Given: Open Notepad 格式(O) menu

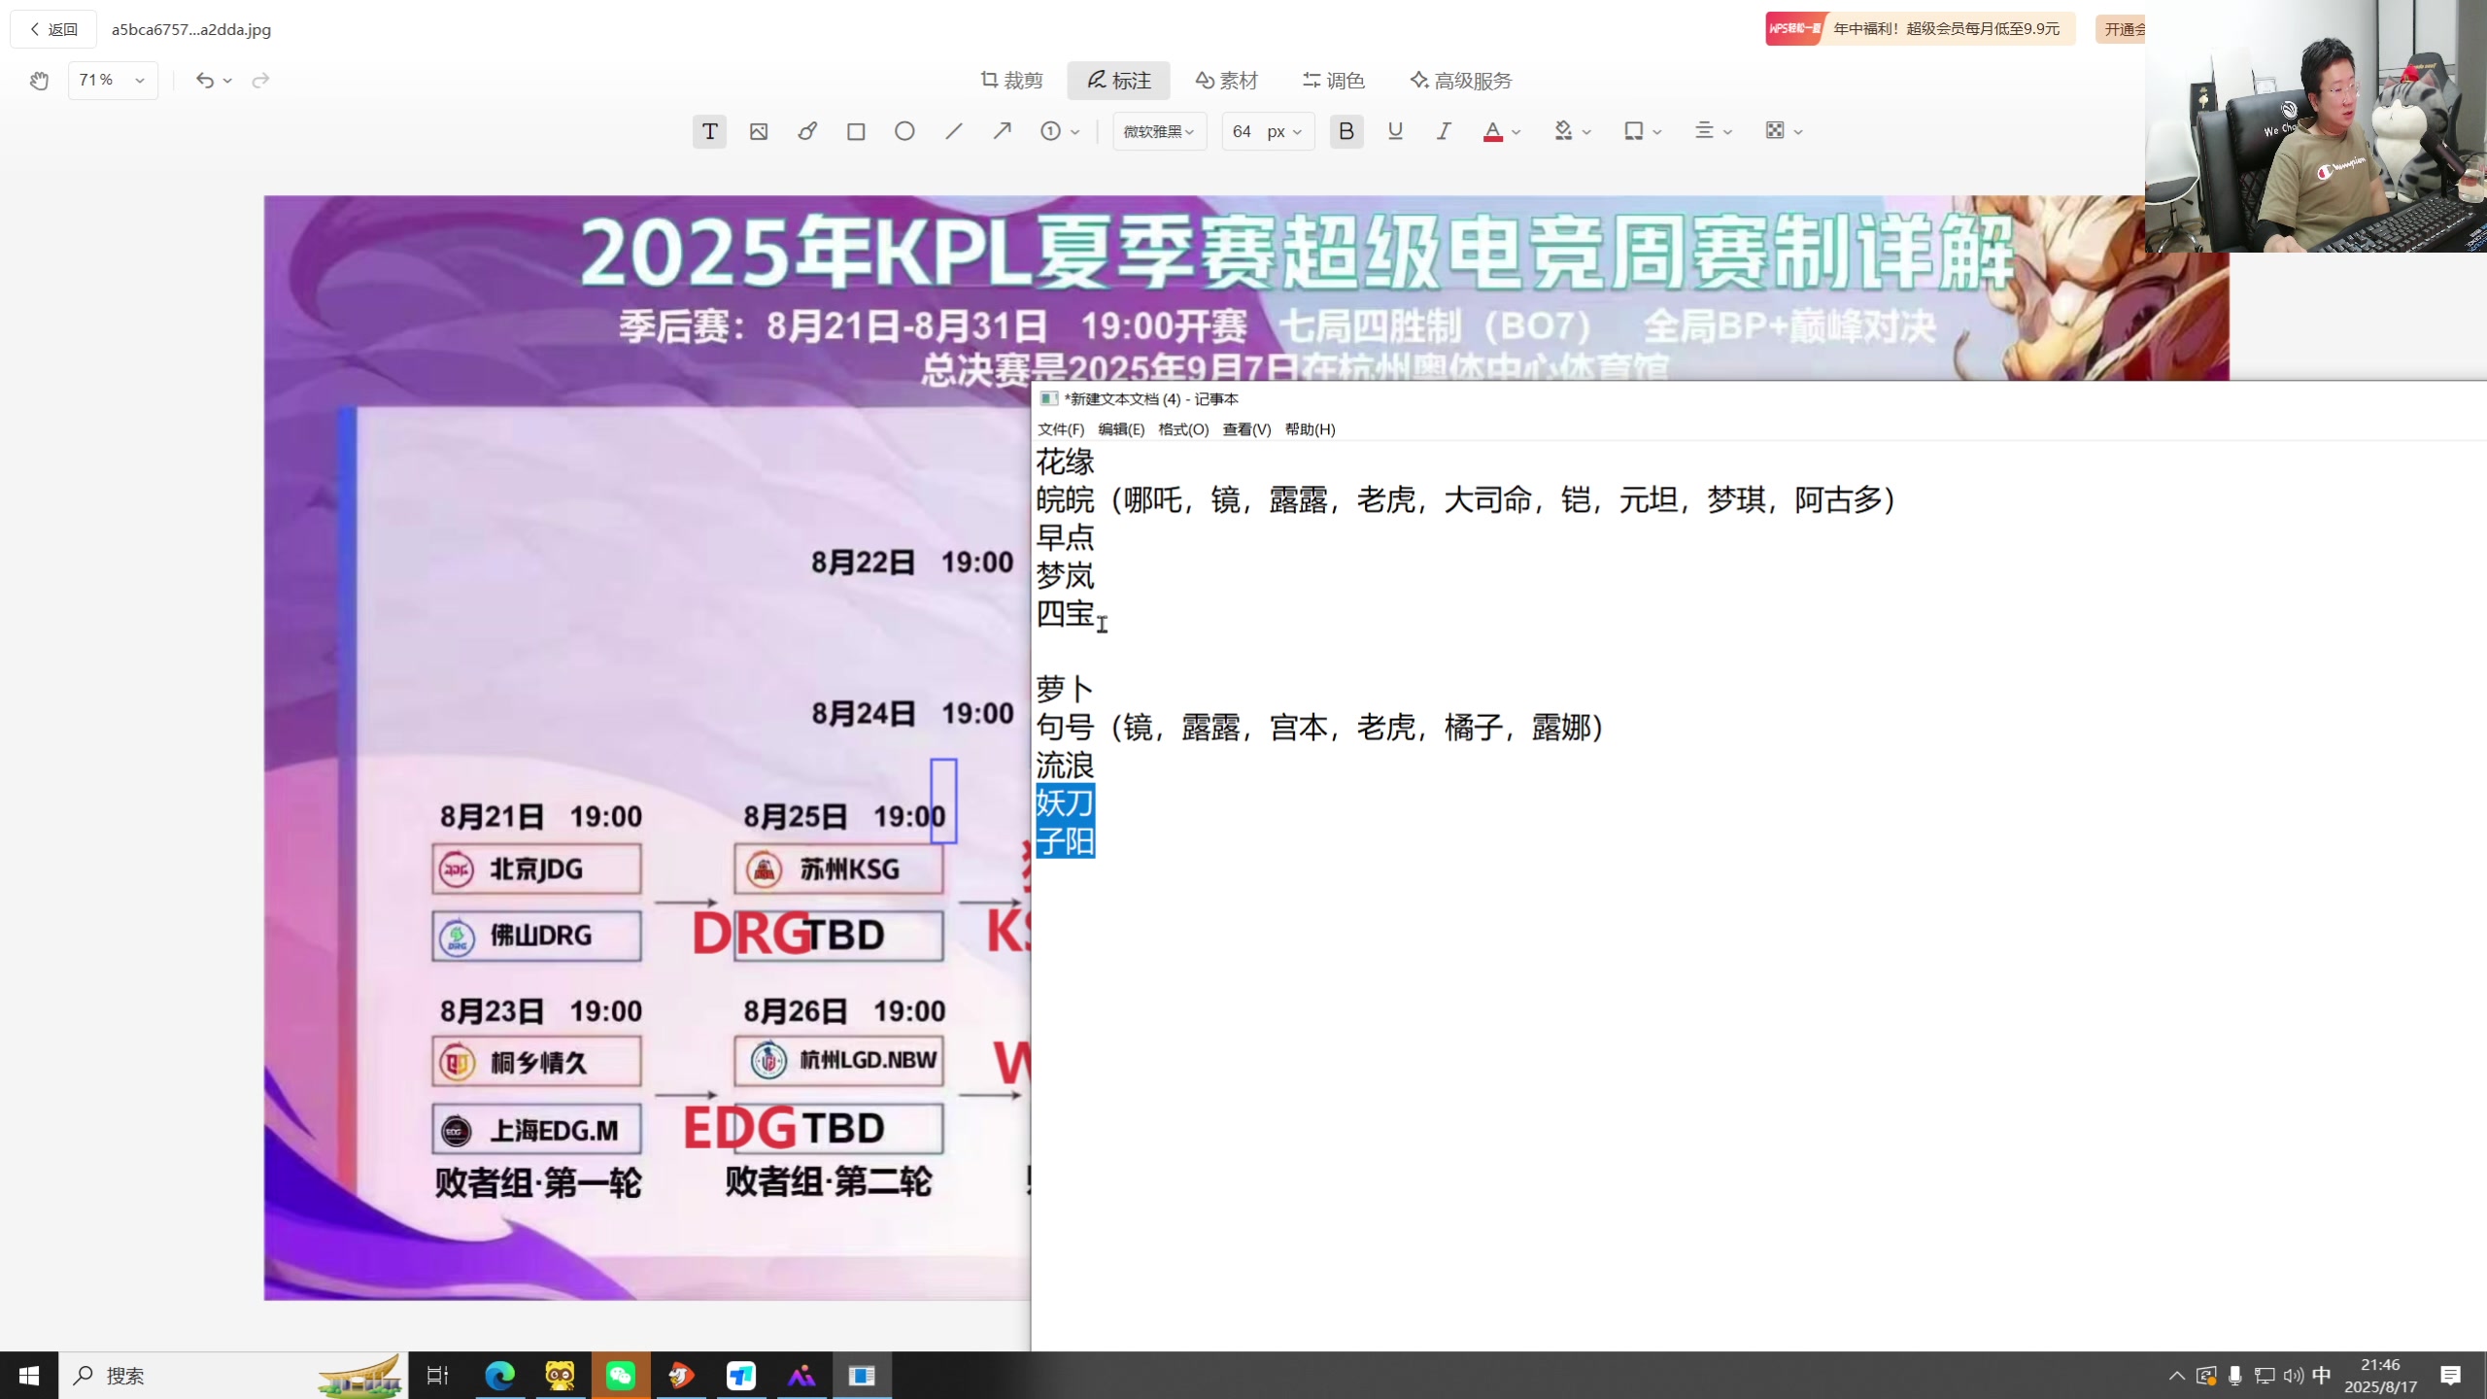Looking at the screenshot, I should pos(1183,429).
